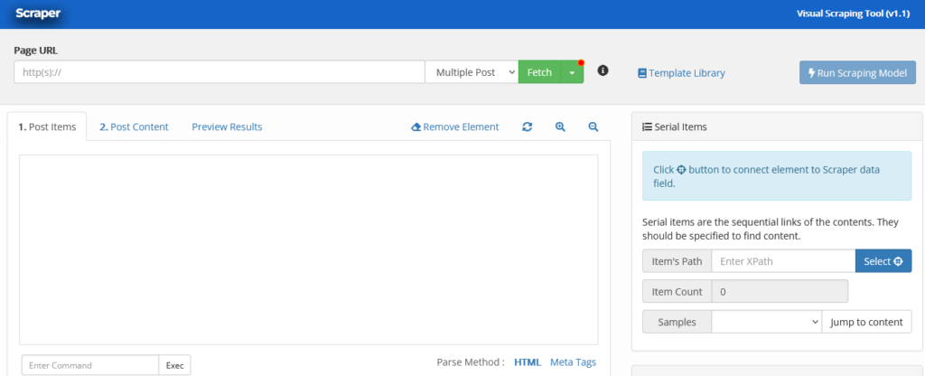Open the Multiple Post type dropdown
This screenshot has height=376, width=925.
[x=471, y=72]
